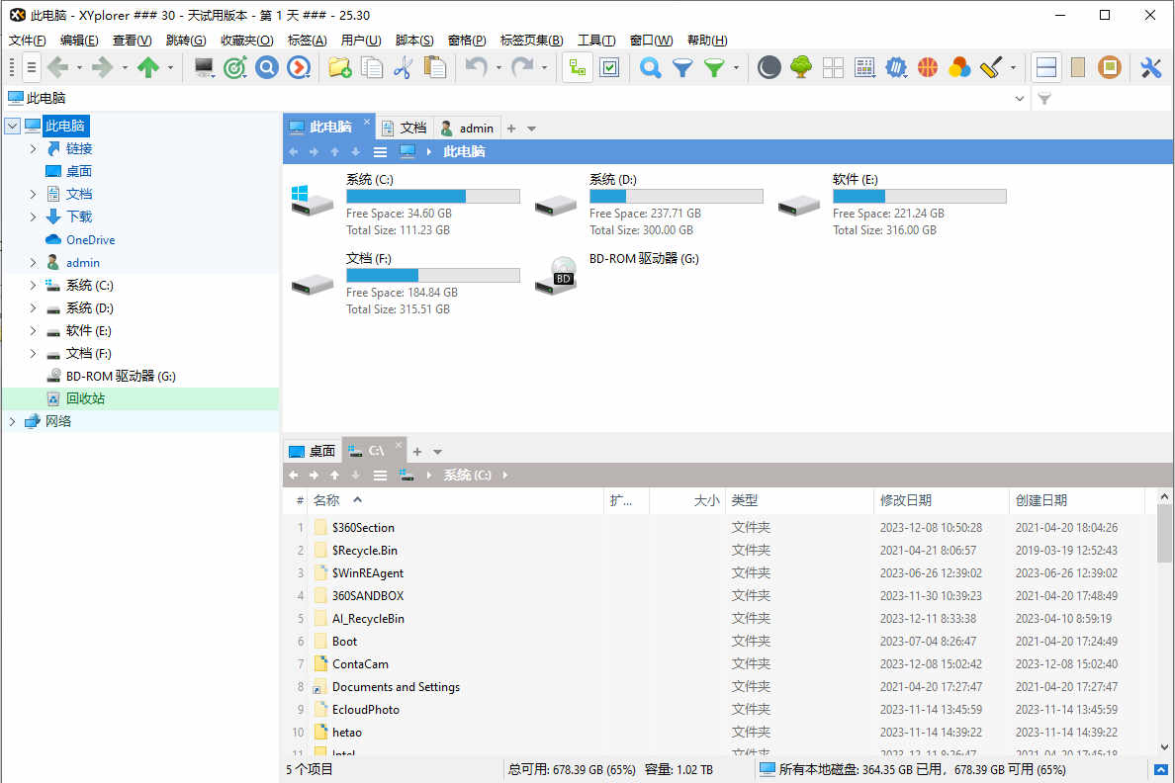Click the New Folder toolbar icon
The height and width of the screenshot is (783, 1175).
tap(339, 67)
